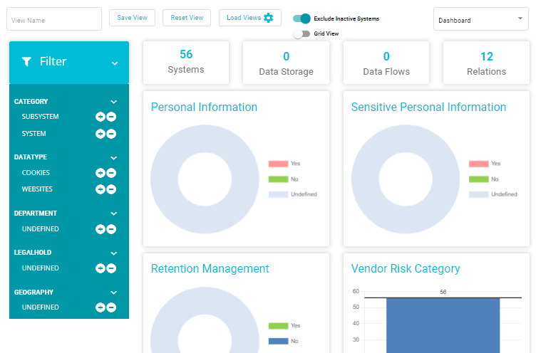The width and height of the screenshot is (536, 353).
Task: Select the SUBSYSTEM filter label
Action: 41,117
